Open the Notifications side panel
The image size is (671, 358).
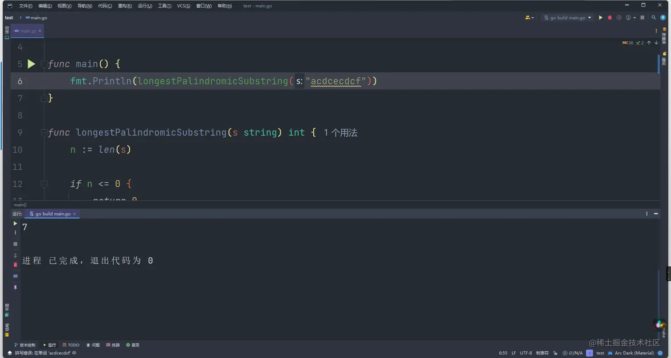[x=664, y=58]
